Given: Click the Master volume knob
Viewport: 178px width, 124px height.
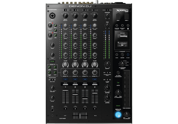Looking at the screenshot, I should click(x=107, y=16).
